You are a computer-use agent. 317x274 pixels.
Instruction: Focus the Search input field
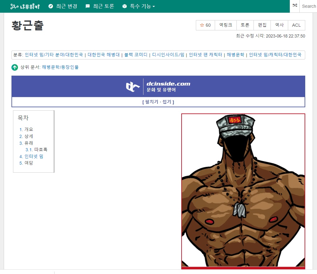(x=309, y=6)
